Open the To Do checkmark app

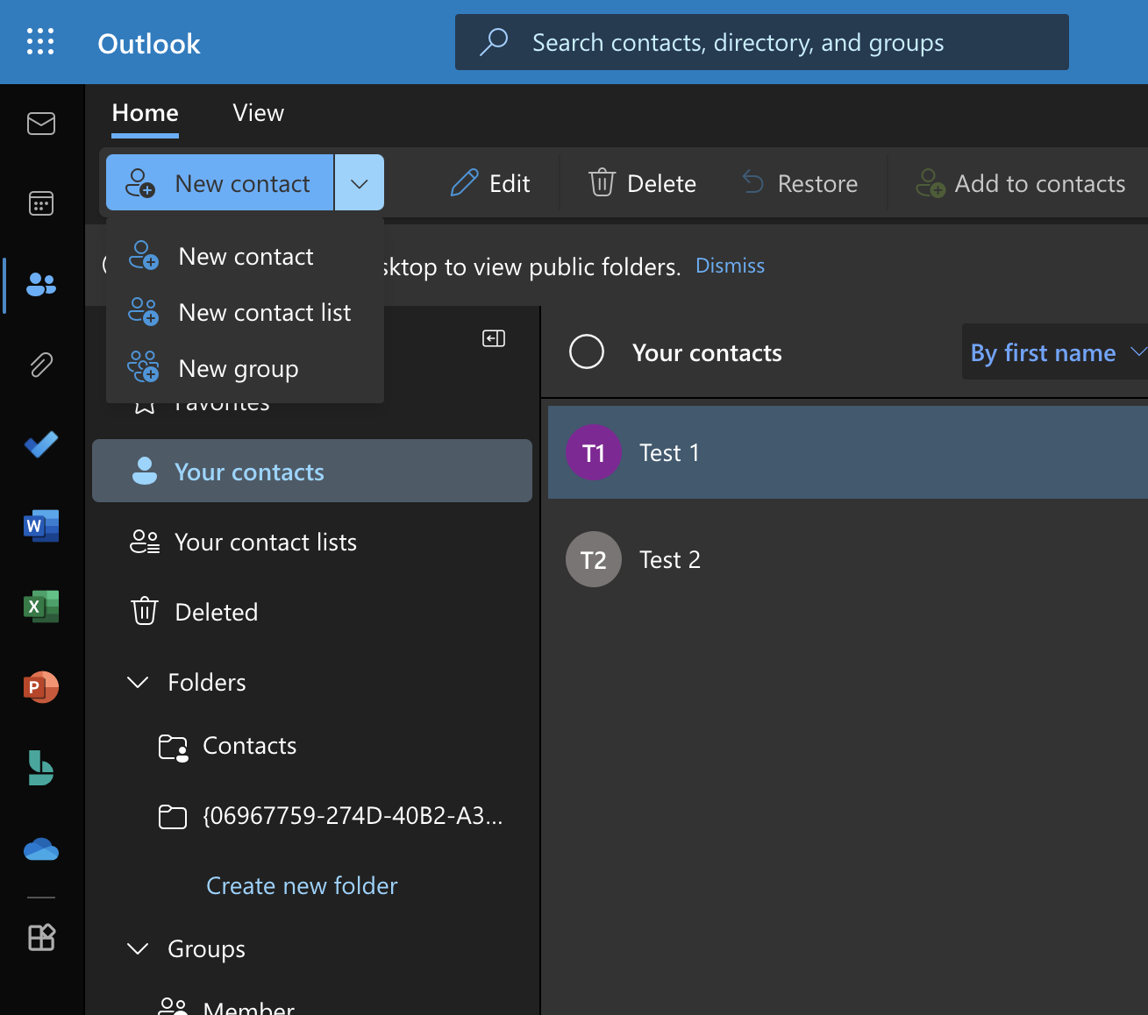click(41, 445)
